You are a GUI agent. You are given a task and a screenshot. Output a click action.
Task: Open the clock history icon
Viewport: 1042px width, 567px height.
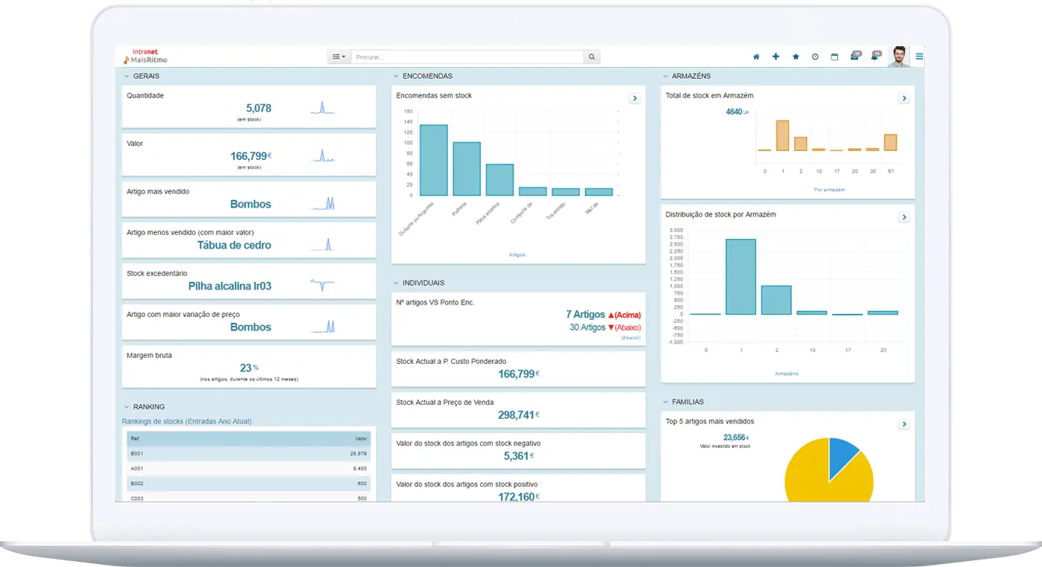815,57
